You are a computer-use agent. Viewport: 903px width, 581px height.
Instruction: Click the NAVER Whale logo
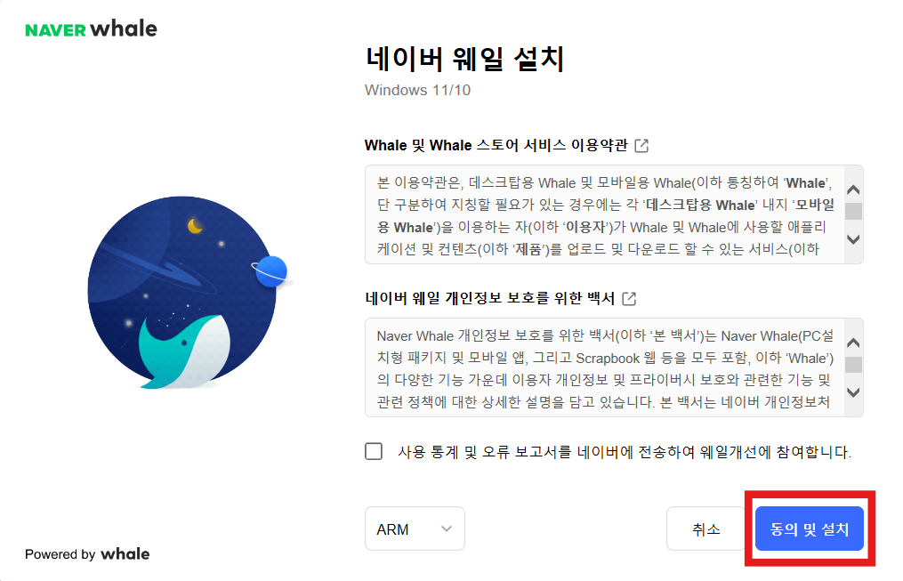[x=90, y=28]
